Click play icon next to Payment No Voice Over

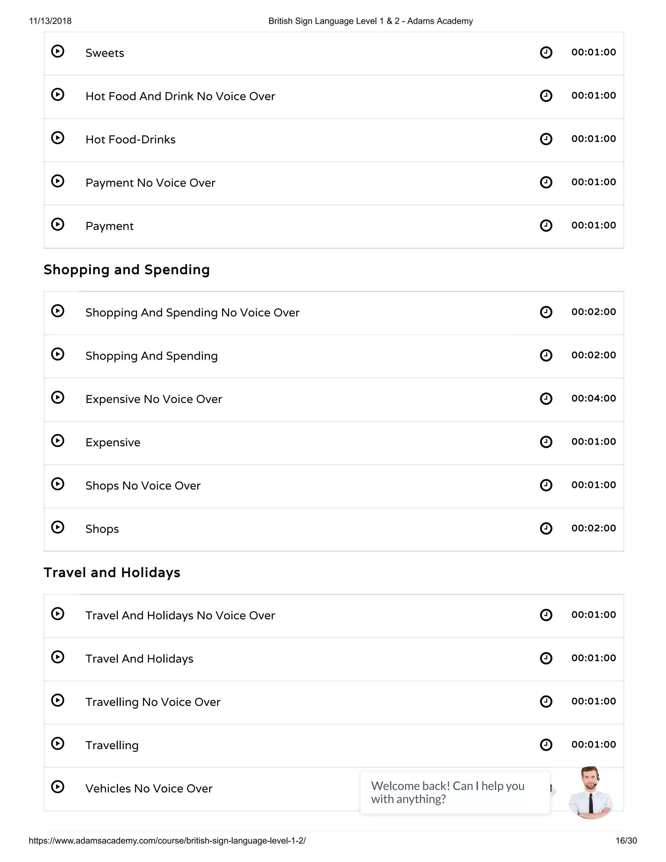point(58,181)
